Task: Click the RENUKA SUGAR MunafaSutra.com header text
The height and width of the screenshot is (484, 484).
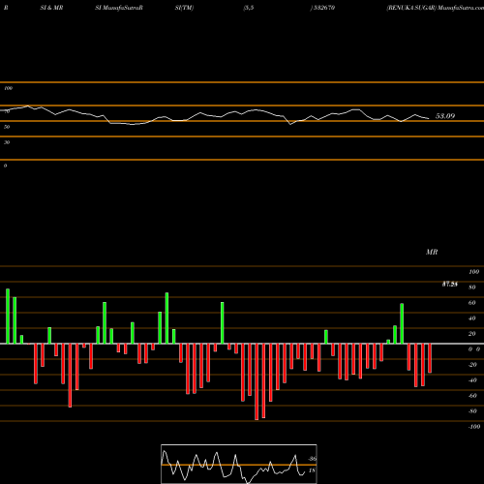Action: (x=435, y=8)
